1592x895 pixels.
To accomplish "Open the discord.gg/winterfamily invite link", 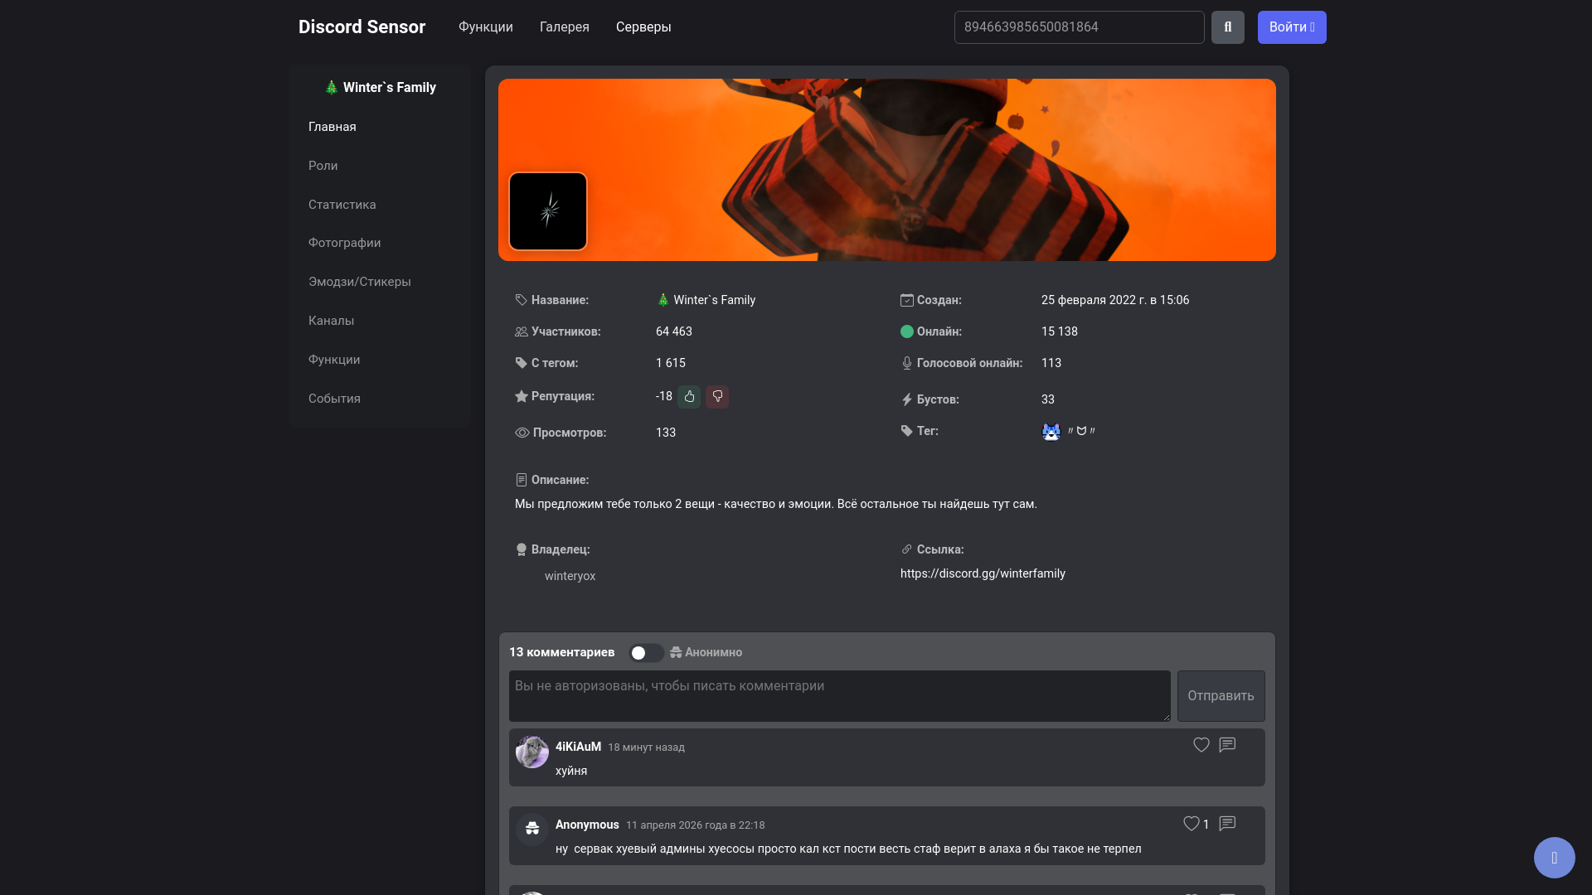I will [983, 573].
